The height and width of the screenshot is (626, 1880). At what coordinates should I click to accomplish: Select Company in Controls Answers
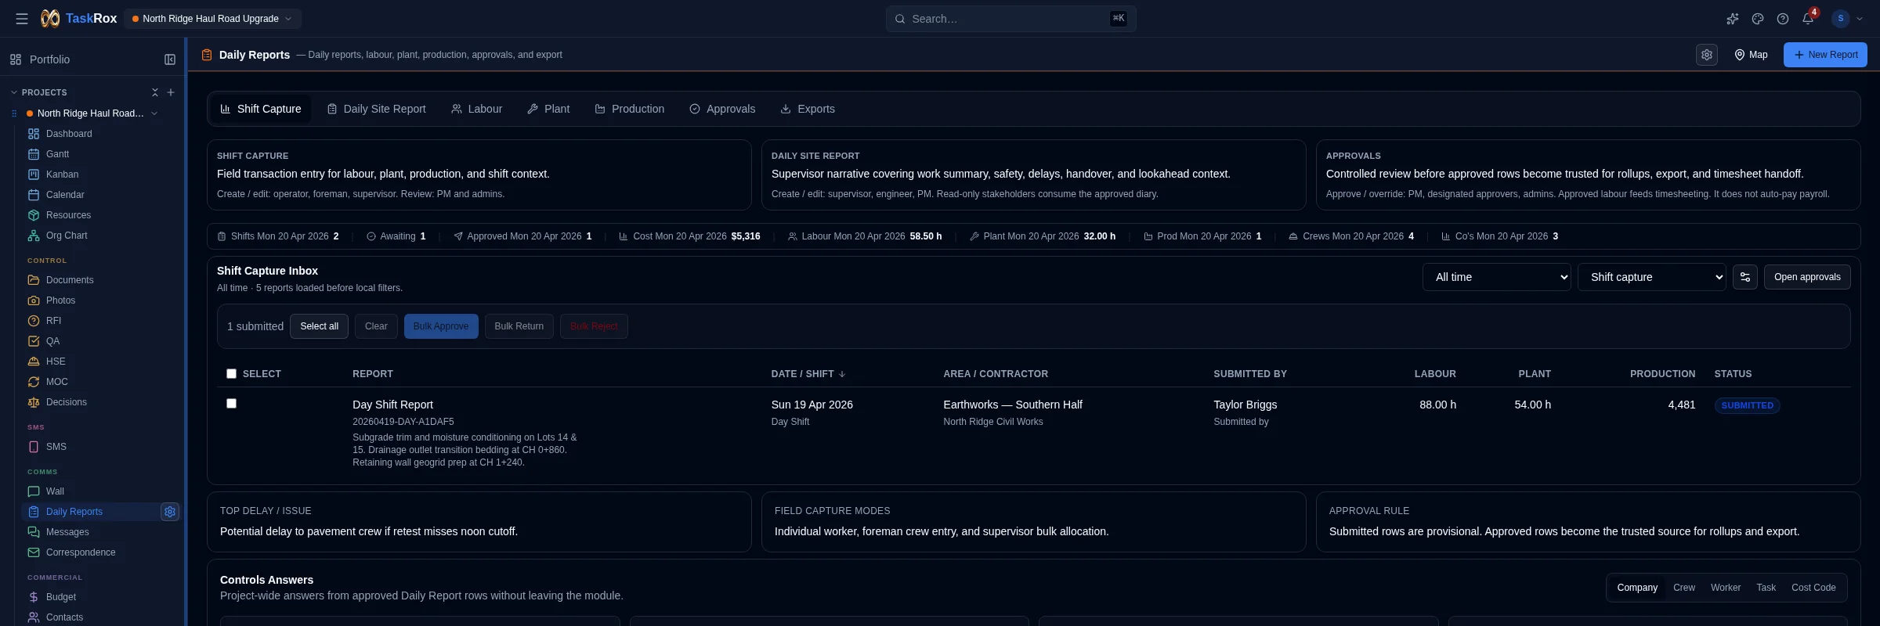tap(1637, 588)
